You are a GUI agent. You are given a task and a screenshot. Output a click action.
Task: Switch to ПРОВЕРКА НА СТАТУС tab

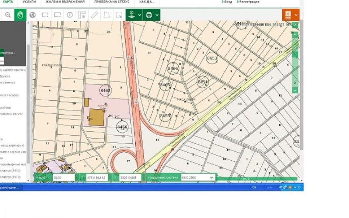pos(112,2)
